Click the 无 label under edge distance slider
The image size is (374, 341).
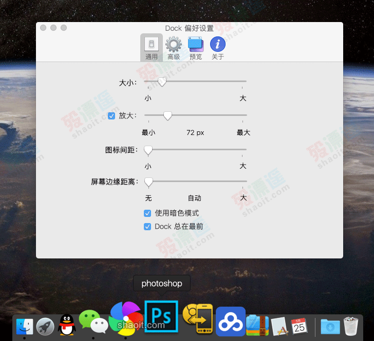click(148, 198)
